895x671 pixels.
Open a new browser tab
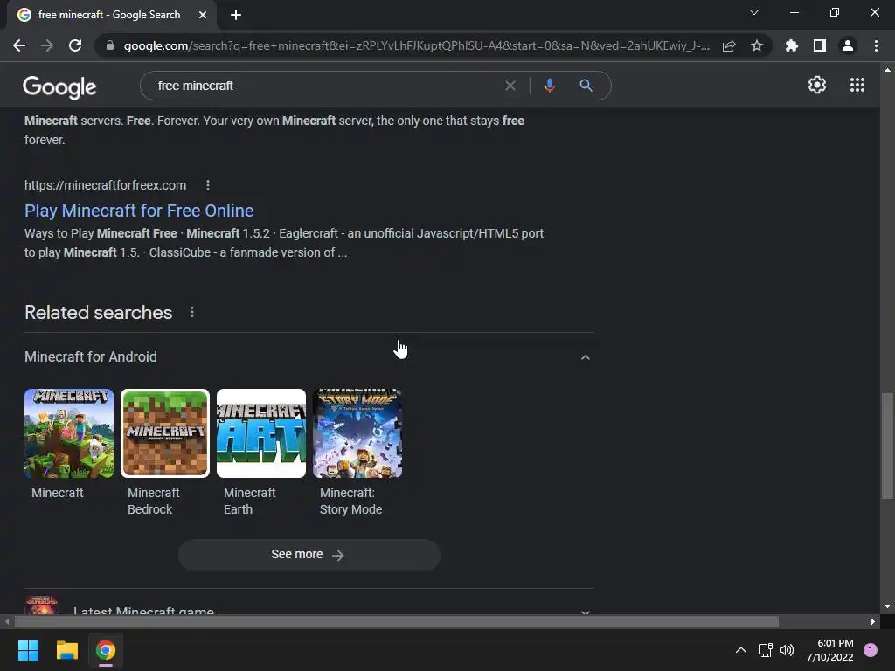236,15
